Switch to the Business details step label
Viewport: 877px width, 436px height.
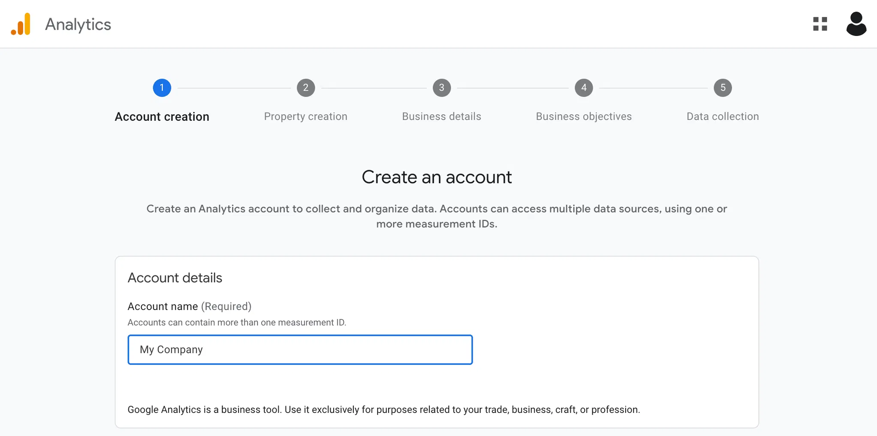click(x=441, y=116)
